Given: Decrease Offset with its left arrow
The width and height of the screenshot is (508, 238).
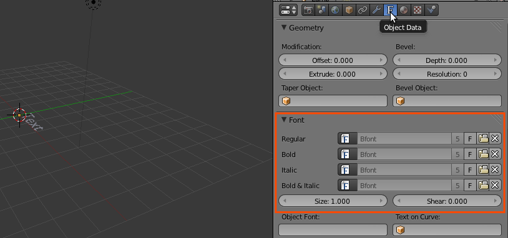Looking at the screenshot, I should 285,60.
